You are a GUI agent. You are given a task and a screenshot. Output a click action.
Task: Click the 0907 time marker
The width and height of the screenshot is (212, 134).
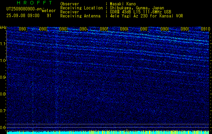pyautogui.click(x=145, y=29)
